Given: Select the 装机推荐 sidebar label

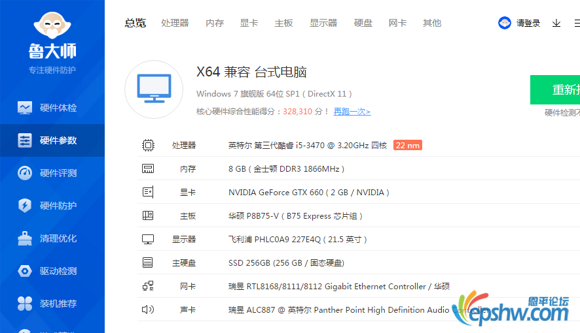Looking at the screenshot, I should pyautogui.click(x=58, y=304).
